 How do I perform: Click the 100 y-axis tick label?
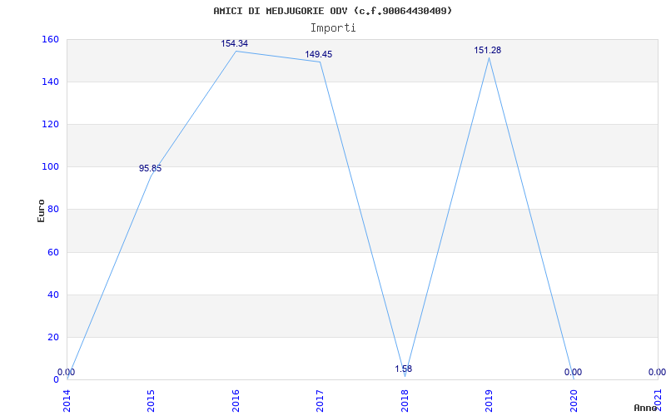click(50, 167)
